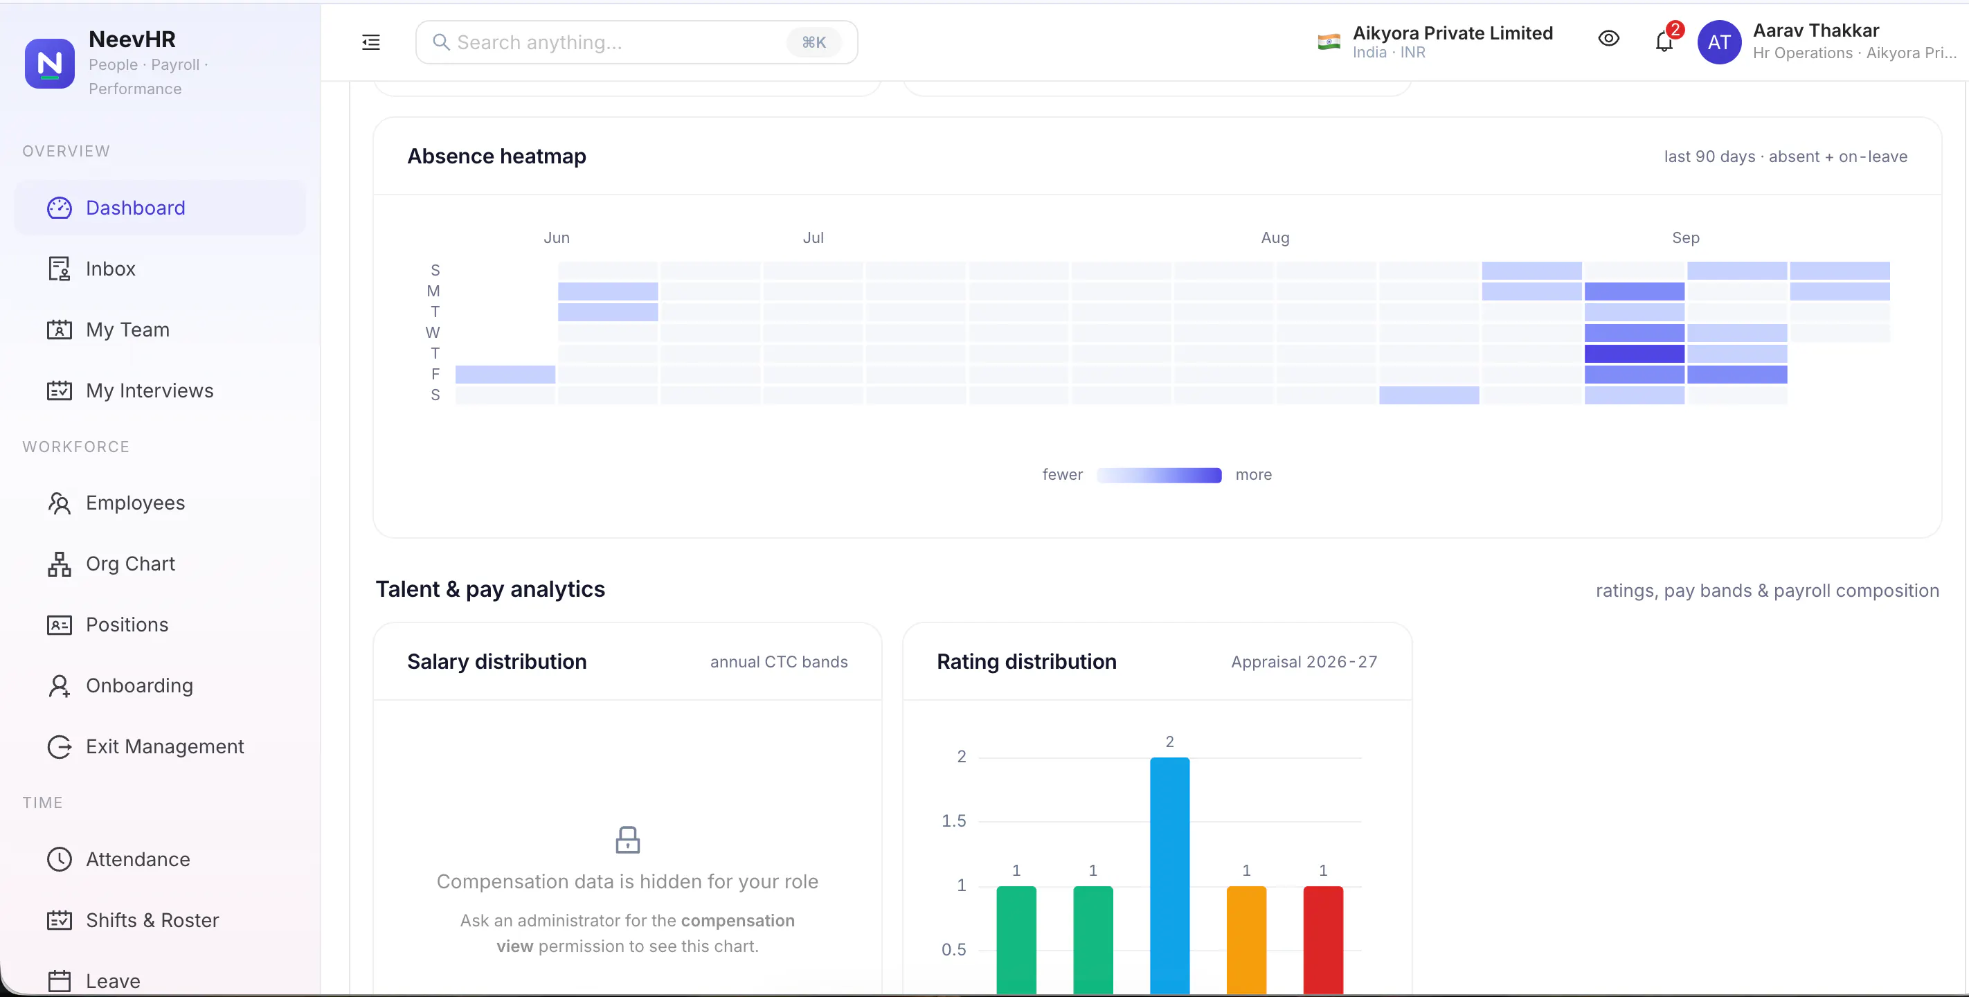Click the ⌘K shortcut badge

click(x=813, y=42)
